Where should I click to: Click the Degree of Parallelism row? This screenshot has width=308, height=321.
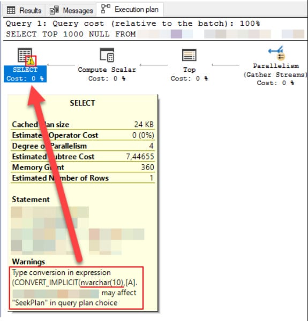click(x=82, y=146)
